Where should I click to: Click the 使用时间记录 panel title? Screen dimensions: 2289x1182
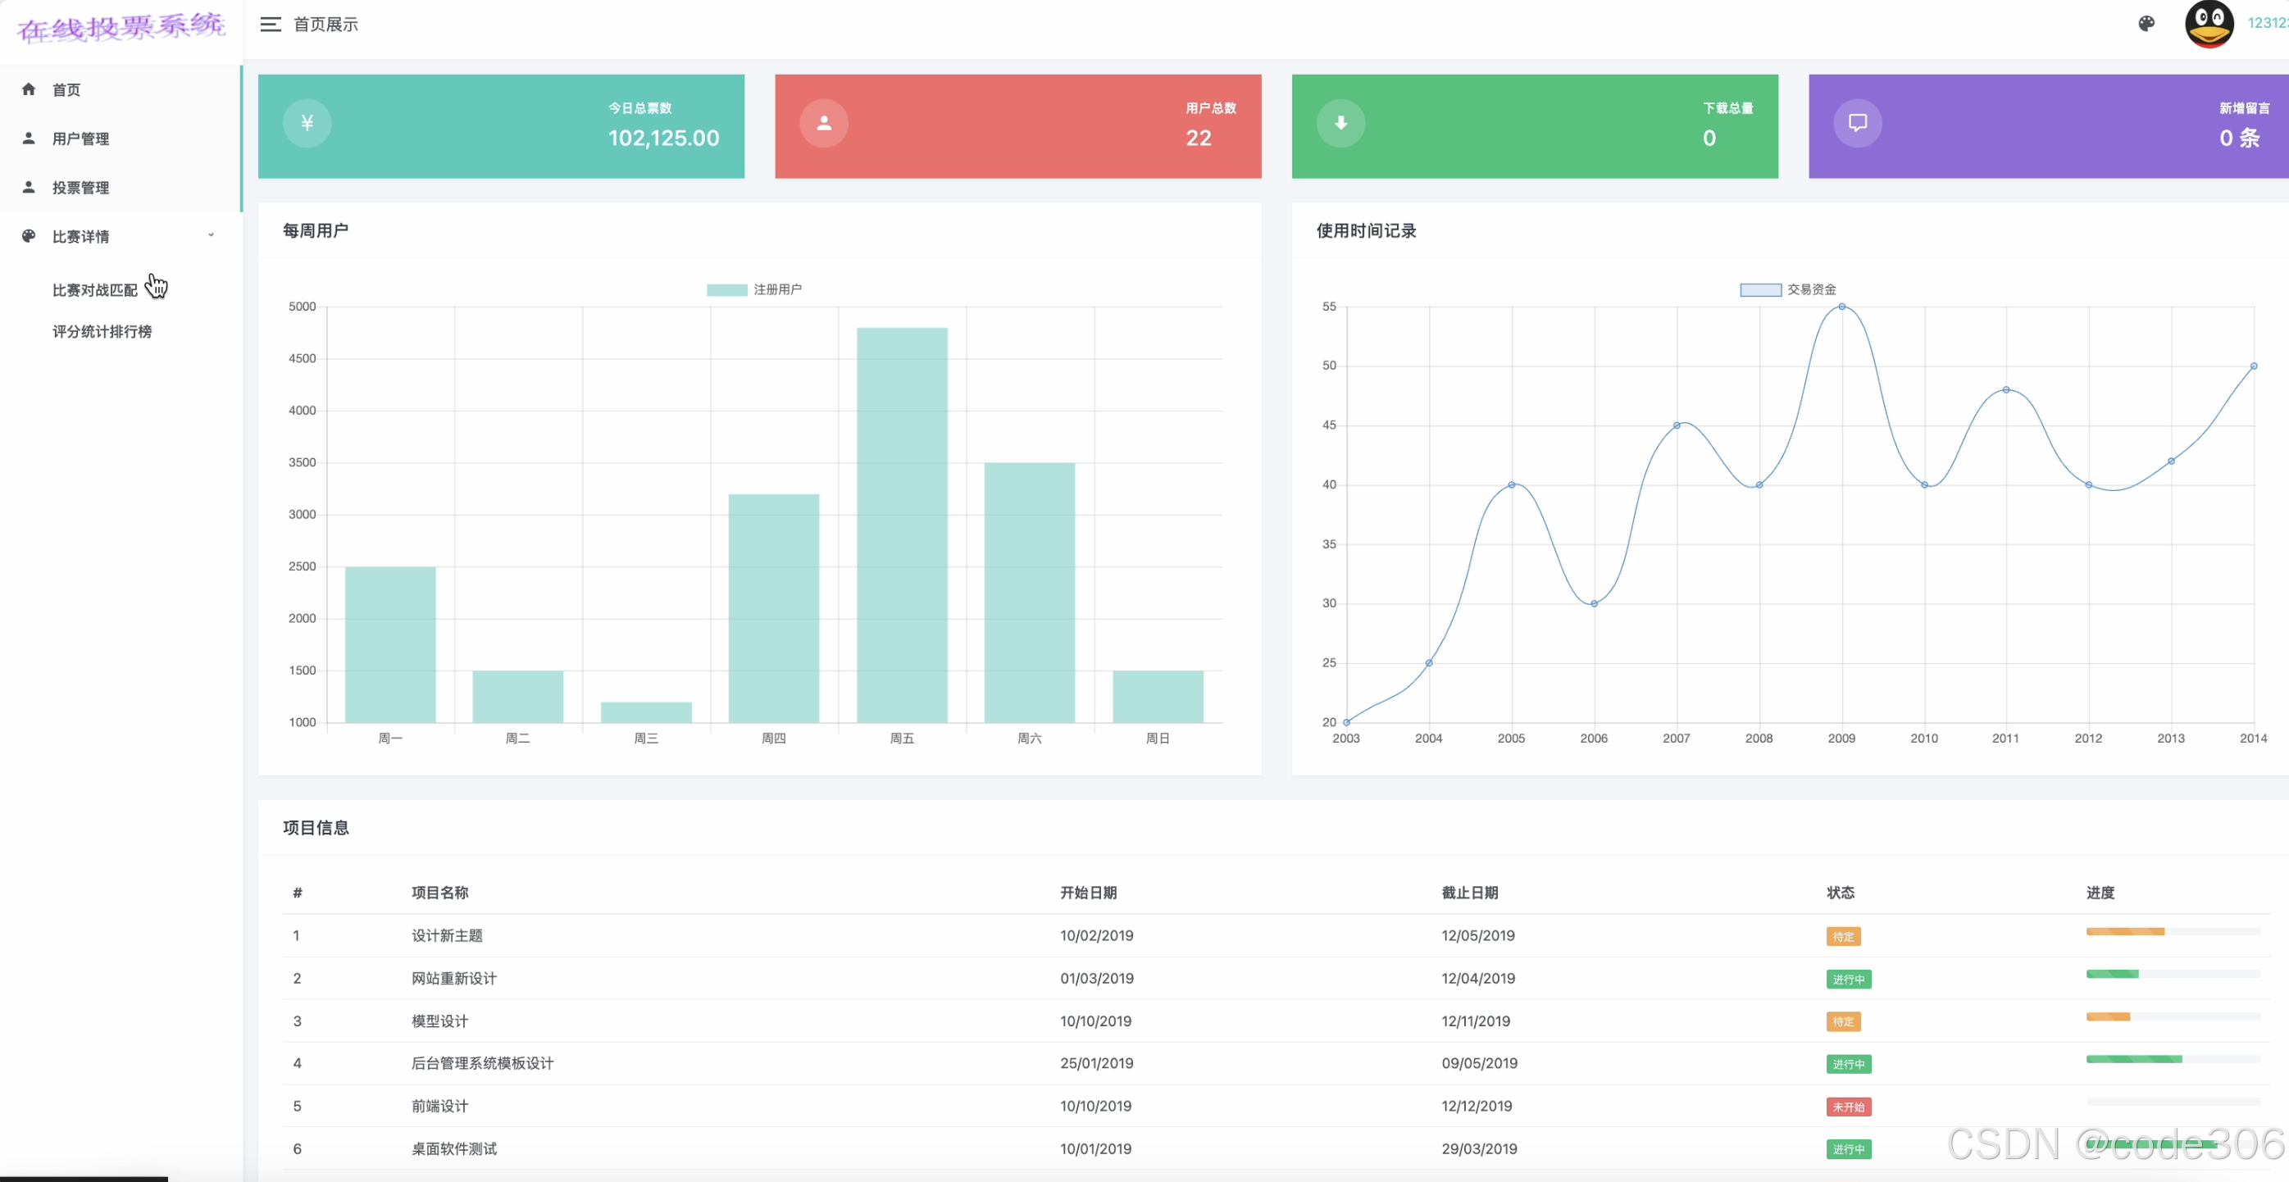coord(1366,230)
